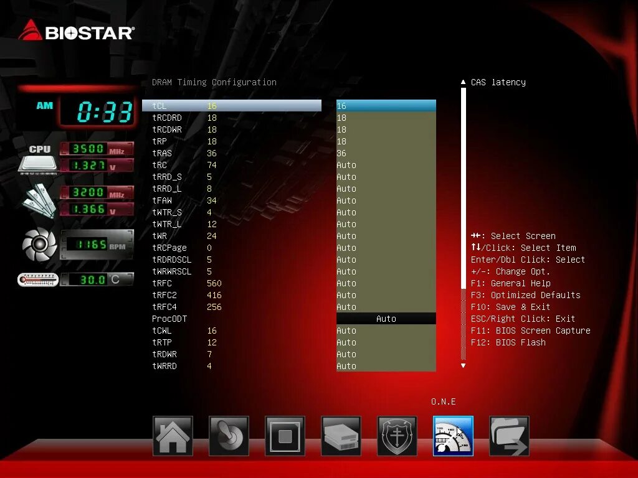
Task: Select the tRP value field 18
Action: (x=386, y=141)
